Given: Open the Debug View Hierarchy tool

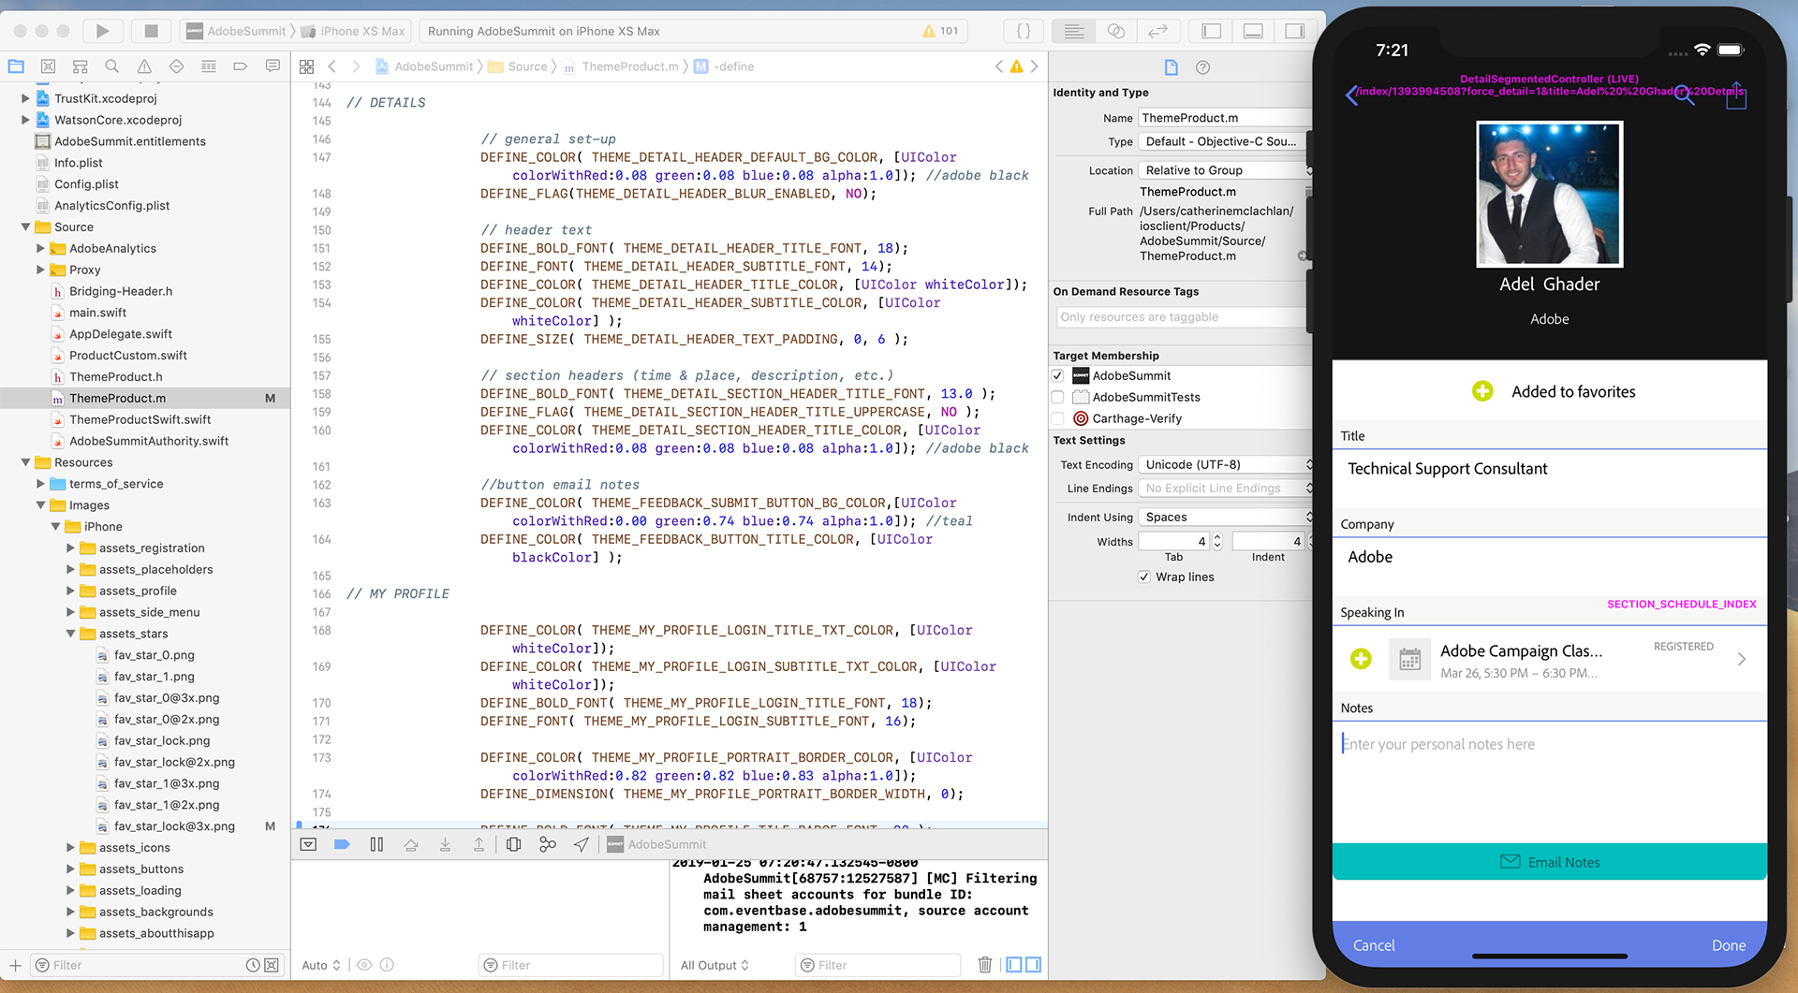Looking at the screenshot, I should point(513,844).
